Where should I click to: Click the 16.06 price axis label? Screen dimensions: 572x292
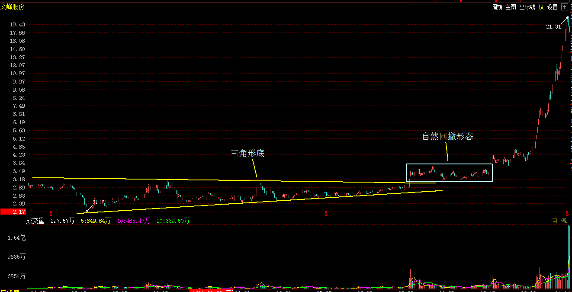19,41
